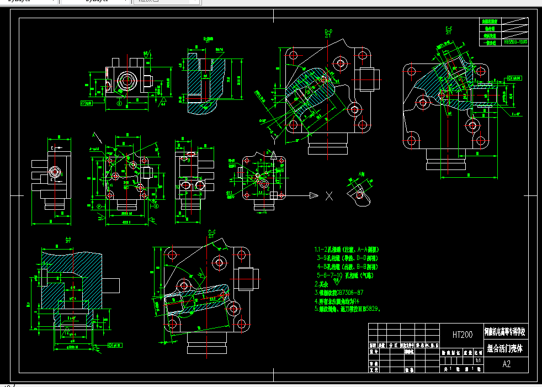Select the small A-A detail view near center right
Viewport: 542px width, 387px height.
[359, 193]
